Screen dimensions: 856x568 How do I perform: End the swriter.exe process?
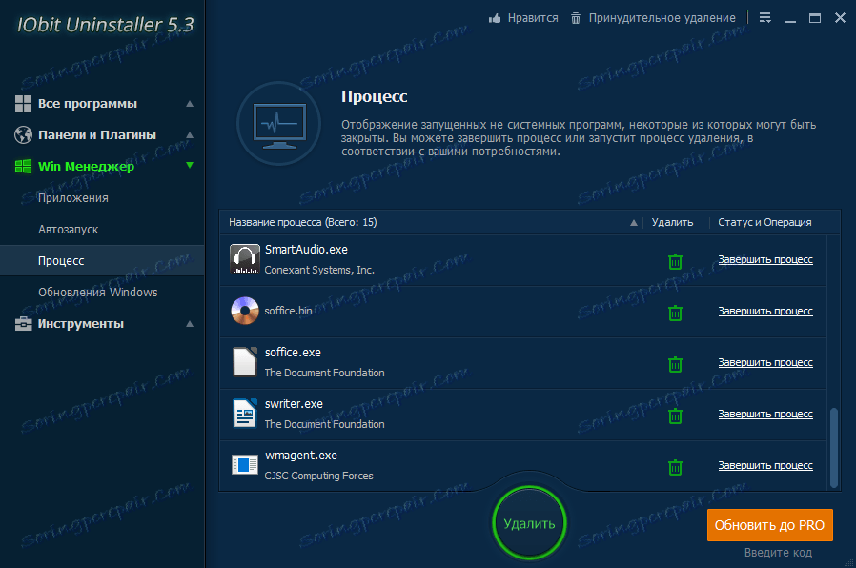pos(764,415)
